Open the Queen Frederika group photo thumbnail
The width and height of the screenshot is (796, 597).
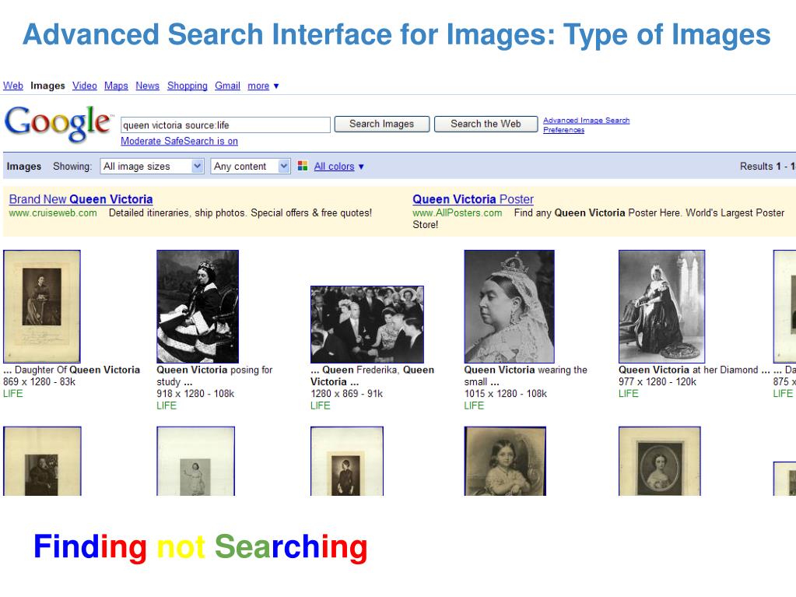[x=367, y=325]
